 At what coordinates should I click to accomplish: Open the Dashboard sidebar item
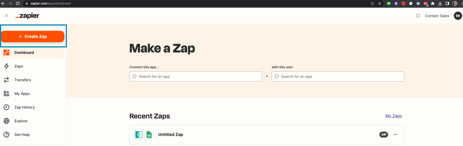click(x=24, y=53)
